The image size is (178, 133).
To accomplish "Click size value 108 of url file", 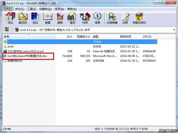I will (x=70, y=51).
